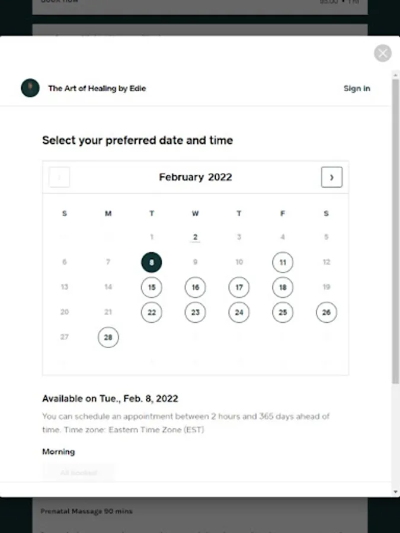Choose Friday, February 18
400x533 pixels.
[283, 287]
